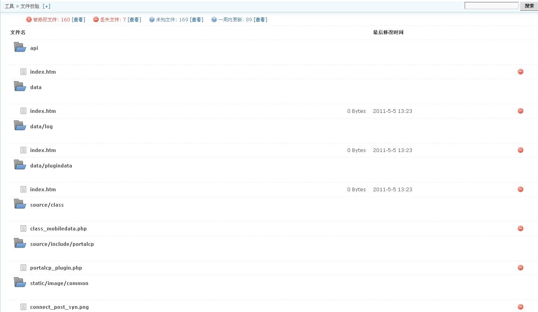Viewport: 538px width, 312px height.
Task: Click the 工具 breadcrumb text
Action: click(x=9, y=6)
